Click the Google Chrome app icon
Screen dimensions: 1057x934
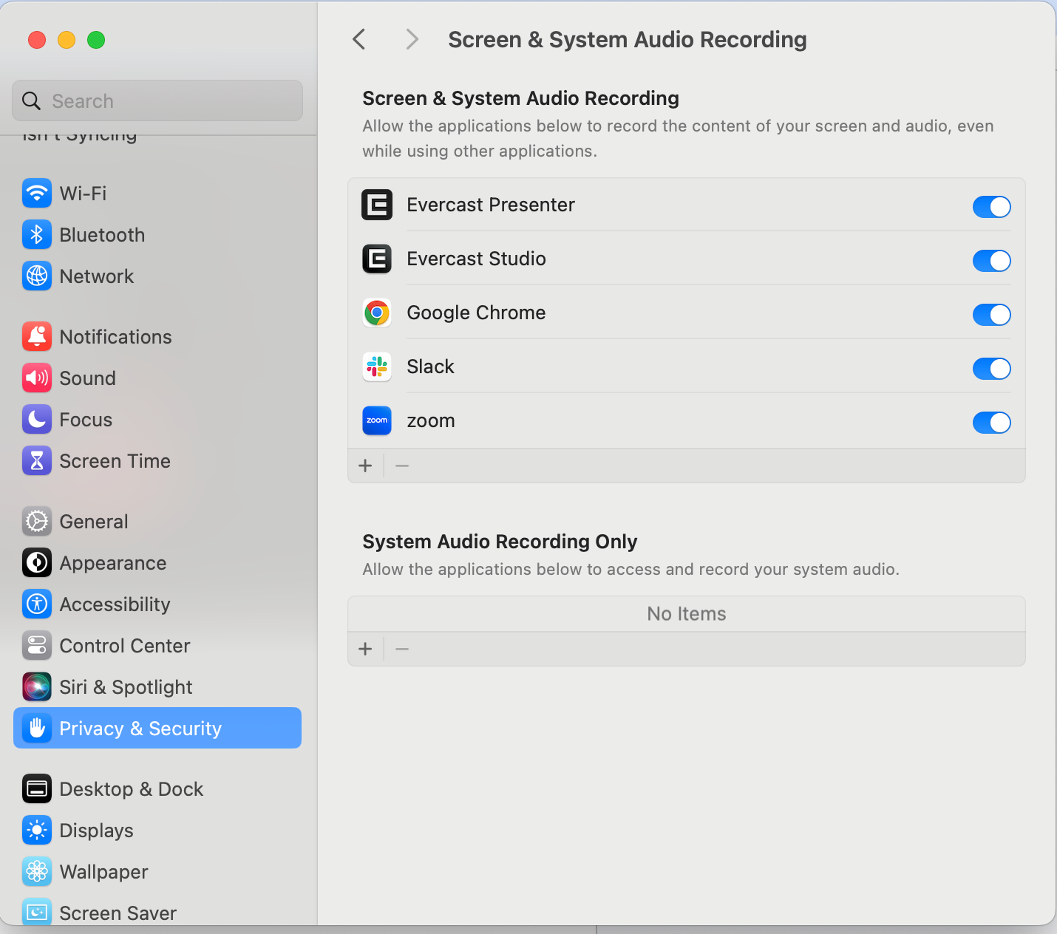tap(377, 313)
